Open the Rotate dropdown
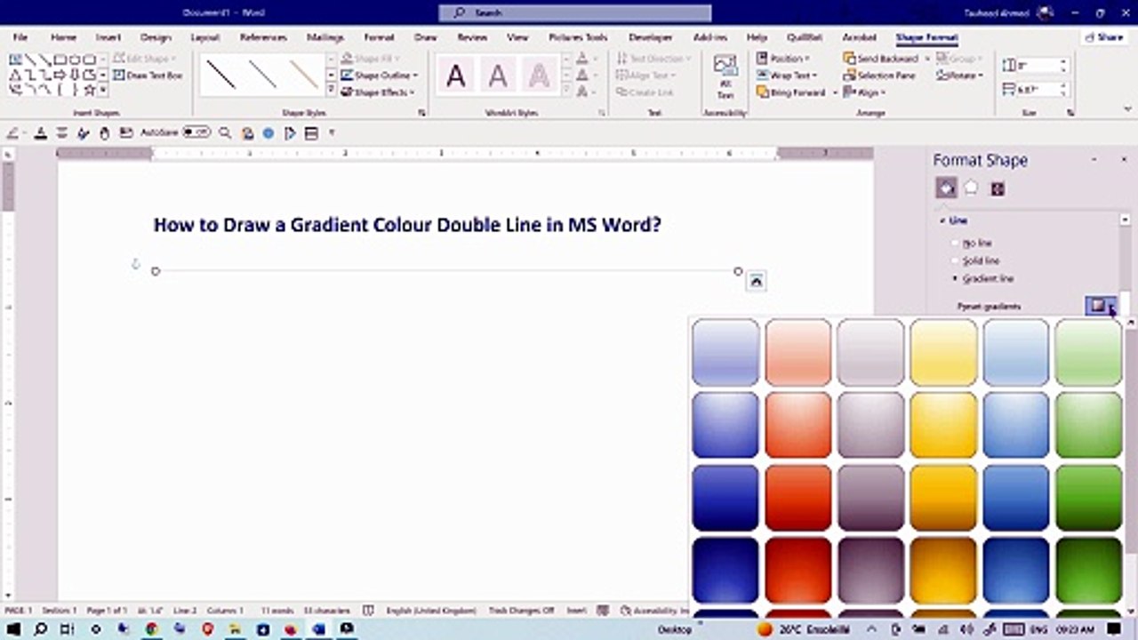Viewport: 1138px width, 640px height. (x=960, y=76)
